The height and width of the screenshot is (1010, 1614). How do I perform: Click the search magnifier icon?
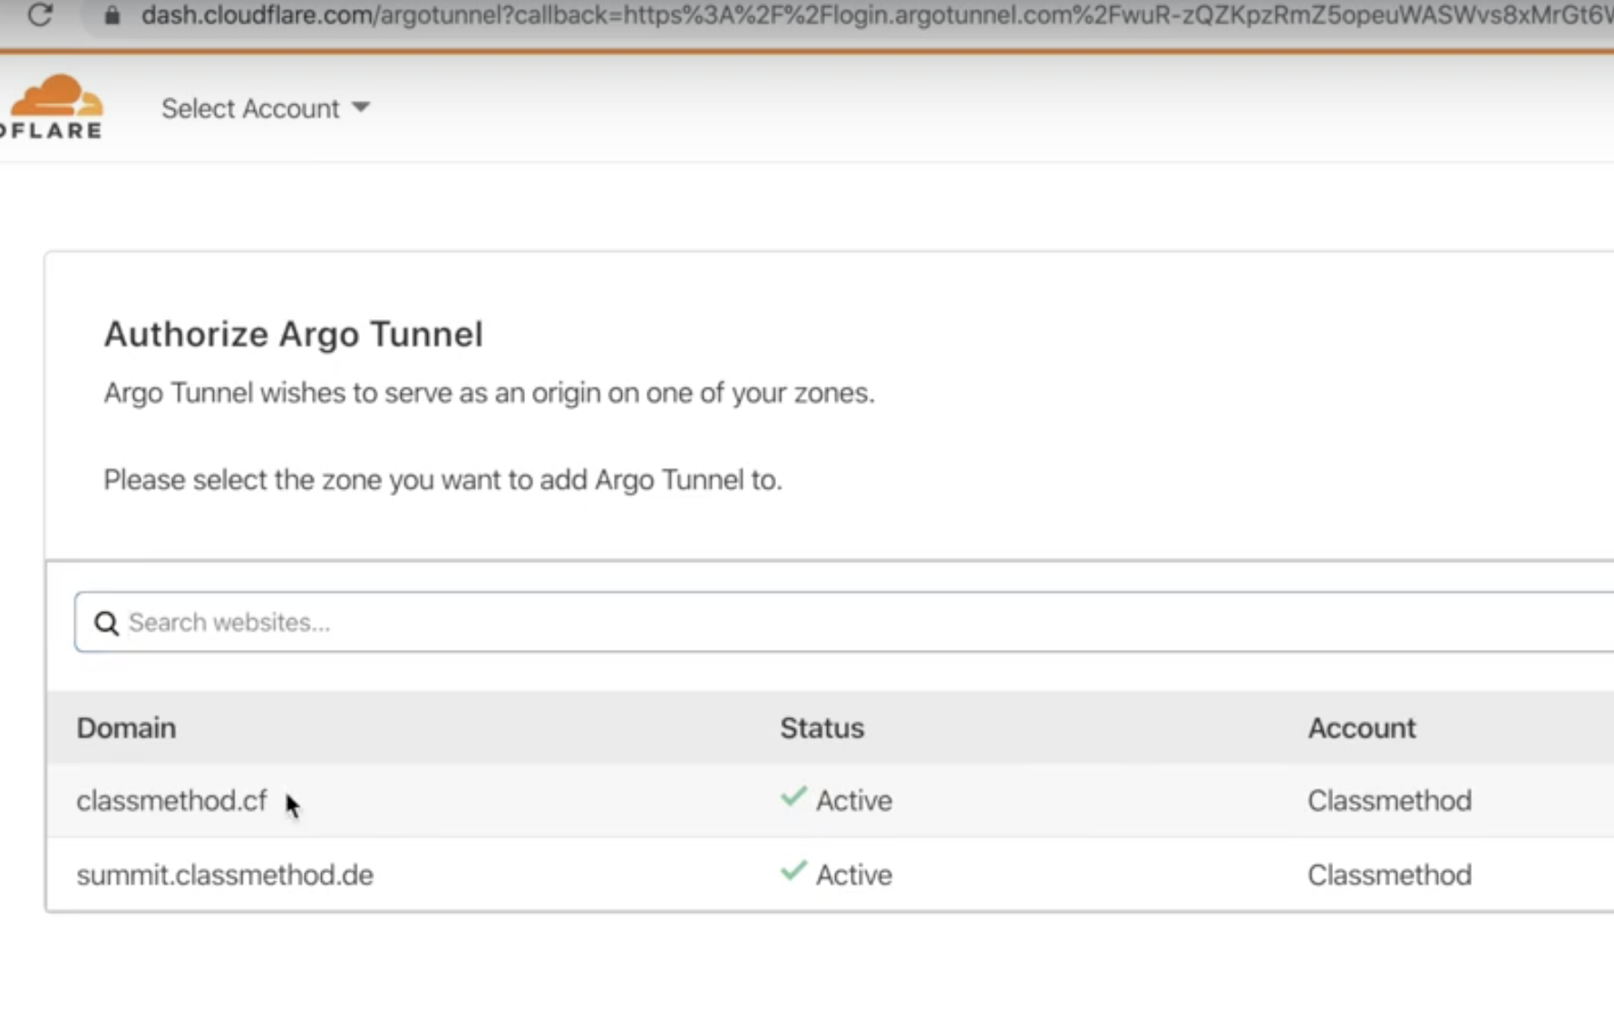(106, 623)
